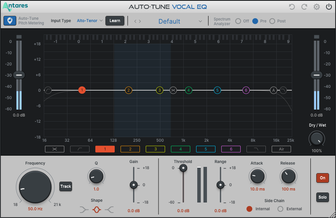Click the 50.0 Hz frequency value

point(35,209)
